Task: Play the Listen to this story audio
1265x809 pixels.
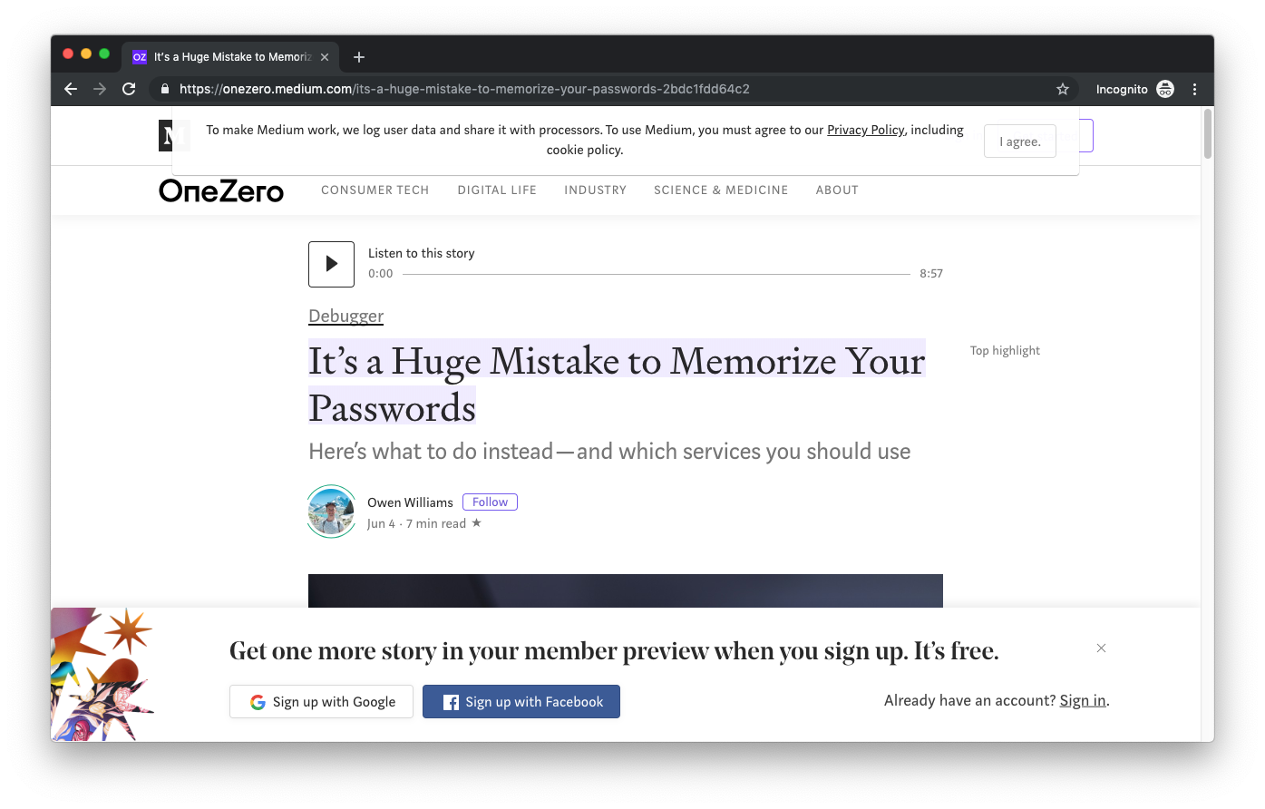Action: point(331,264)
